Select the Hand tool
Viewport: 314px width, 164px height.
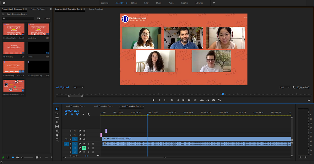pos(57,135)
